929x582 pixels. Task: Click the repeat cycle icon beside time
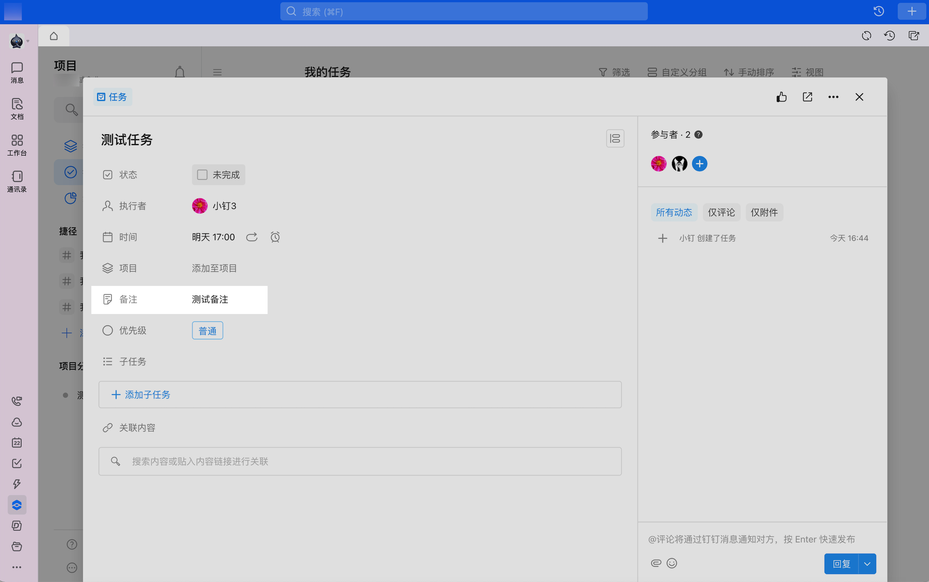252,237
